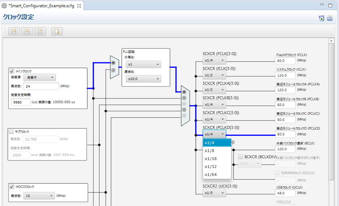Uncheck the メインクロック checkbox
Viewport: 339px width, 206px height.
tap(12, 71)
